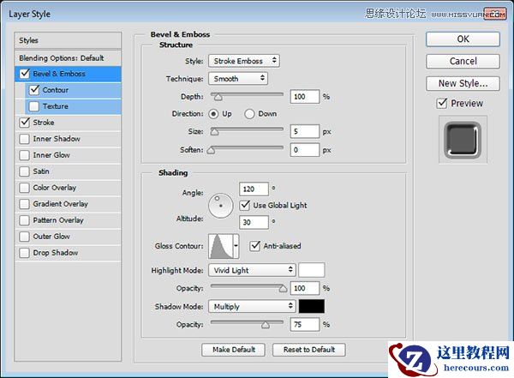Enable the Drop Shadow checkbox
514x378 pixels.
tap(25, 253)
